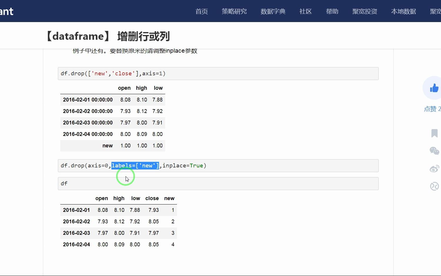
Task: Click row label 2016-02-04 in second table
Action: pyautogui.click(x=76, y=245)
